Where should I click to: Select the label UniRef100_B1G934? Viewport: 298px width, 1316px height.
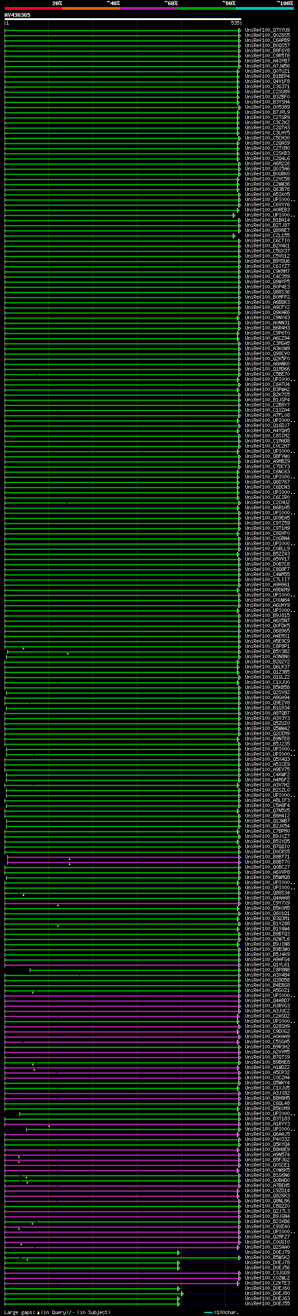(267, 708)
